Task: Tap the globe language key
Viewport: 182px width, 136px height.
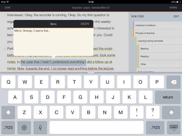Action: tap(24, 128)
